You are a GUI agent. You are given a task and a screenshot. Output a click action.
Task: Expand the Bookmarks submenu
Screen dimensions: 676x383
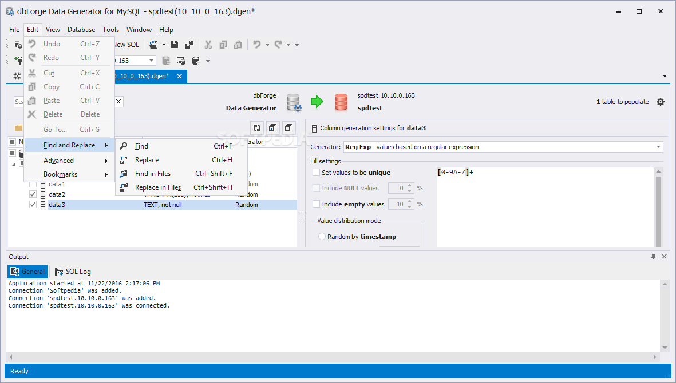click(x=69, y=174)
